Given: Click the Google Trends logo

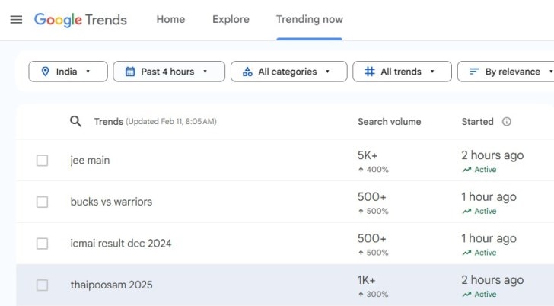Looking at the screenshot, I should (x=80, y=20).
